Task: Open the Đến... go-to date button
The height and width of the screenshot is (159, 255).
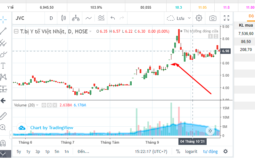Action: [x=83, y=152]
